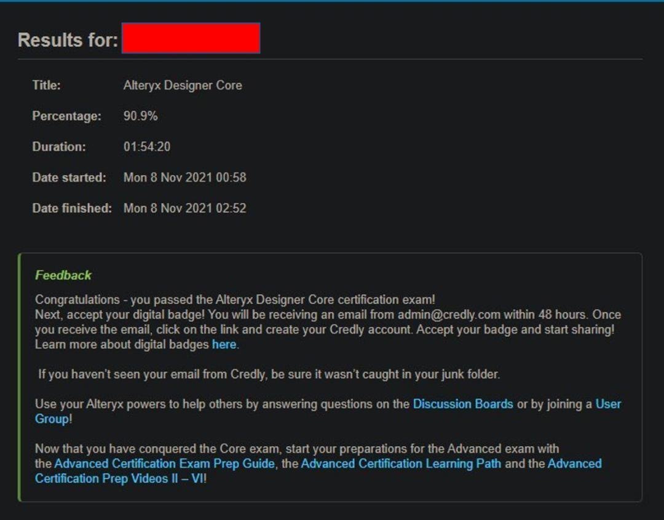The height and width of the screenshot is (520, 664).
Task: Select the Mon 8 Nov 2021 00:58 timestamp
Action: 184,177
